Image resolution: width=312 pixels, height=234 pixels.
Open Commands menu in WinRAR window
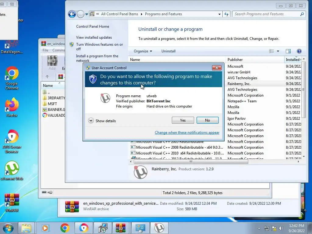pyautogui.click(x=58, y=50)
